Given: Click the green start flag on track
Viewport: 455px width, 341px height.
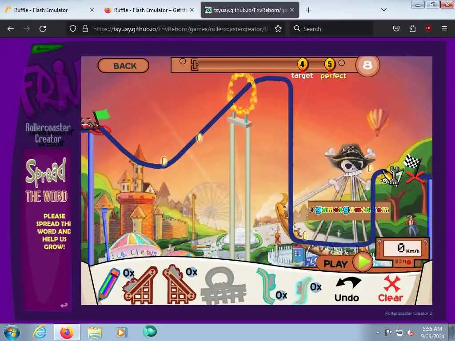Looking at the screenshot, I should [x=102, y=115].
